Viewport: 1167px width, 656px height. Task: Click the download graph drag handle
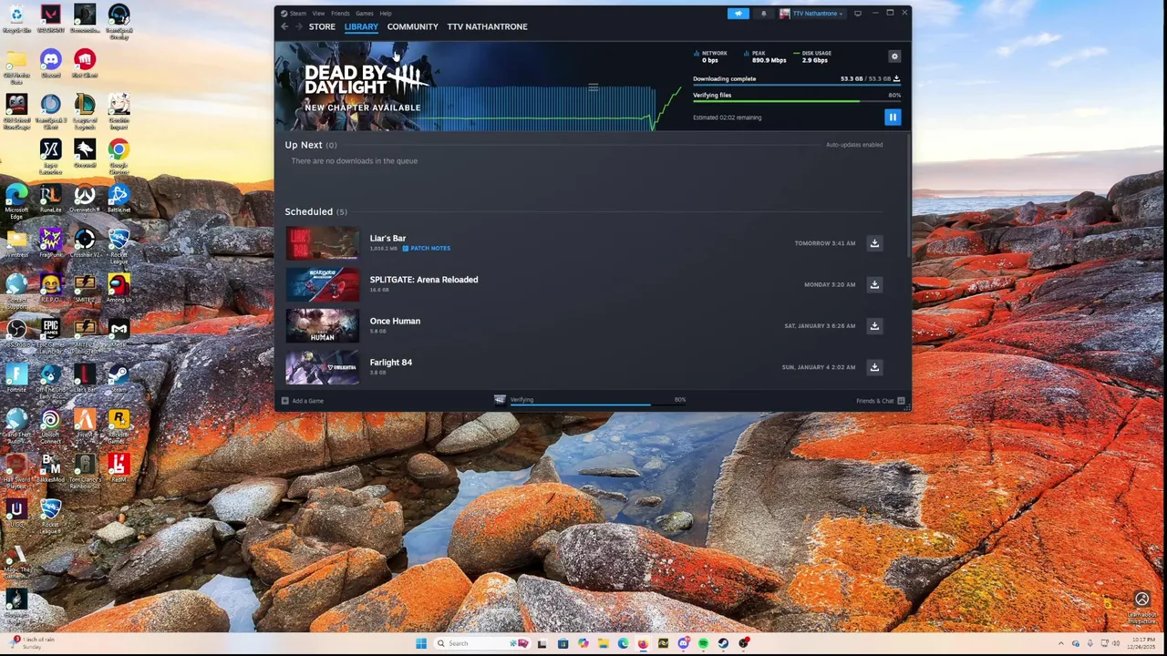(x=593, y=87)
